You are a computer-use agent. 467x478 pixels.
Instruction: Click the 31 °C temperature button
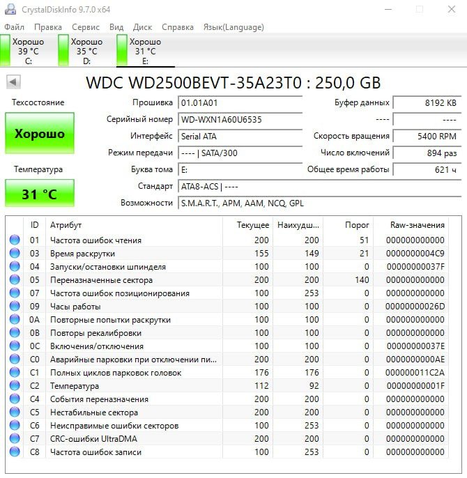pyautogui.click(x=40, y=194)
